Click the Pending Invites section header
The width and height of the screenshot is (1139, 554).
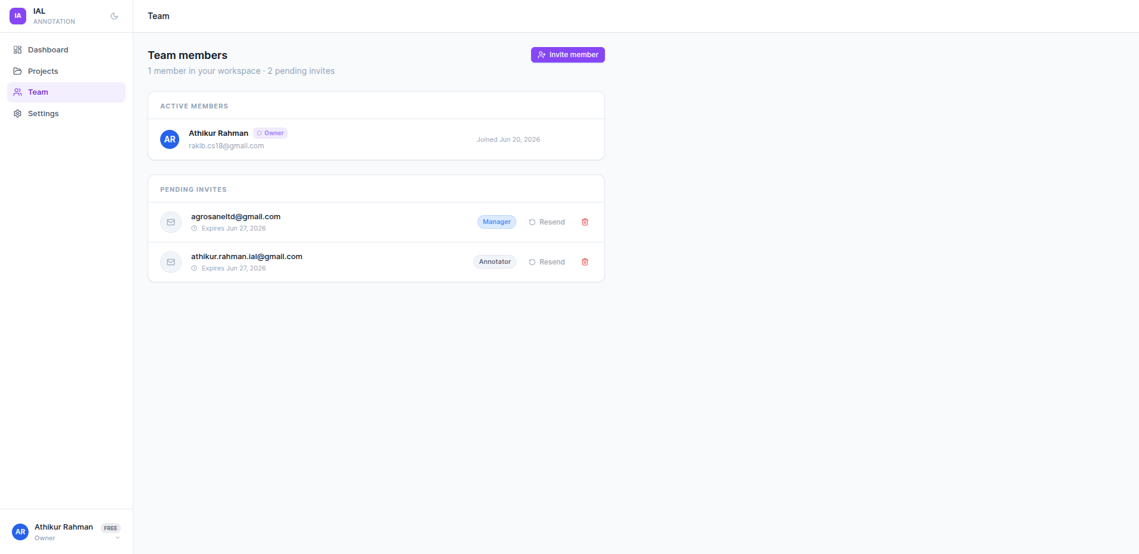(194, 189)
